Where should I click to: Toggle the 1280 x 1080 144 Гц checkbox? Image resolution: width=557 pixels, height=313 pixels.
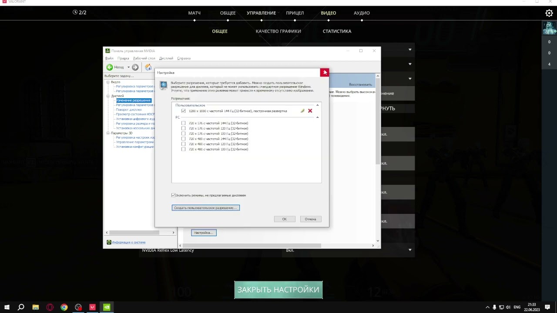click(183, 111)
